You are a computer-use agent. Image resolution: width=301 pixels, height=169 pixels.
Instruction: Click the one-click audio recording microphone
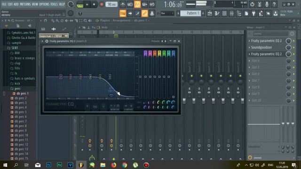coord(267,4)
